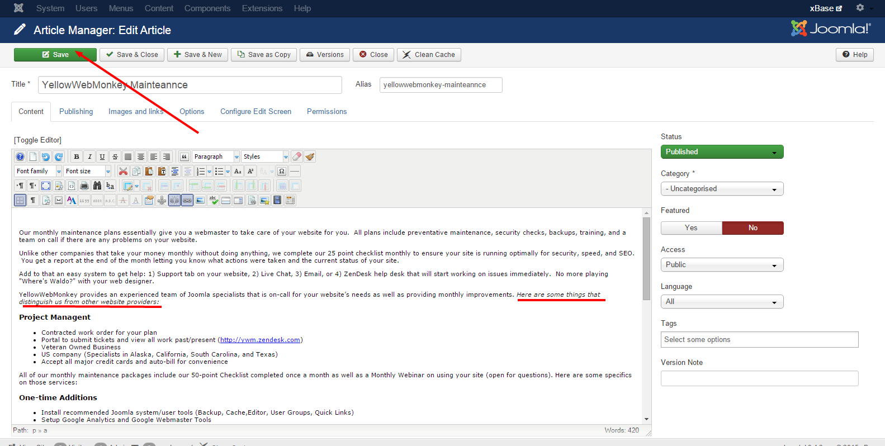Viewport: 885px width, 446px height.
Task: Toggle bold formatting
Action: click(77, 156)
